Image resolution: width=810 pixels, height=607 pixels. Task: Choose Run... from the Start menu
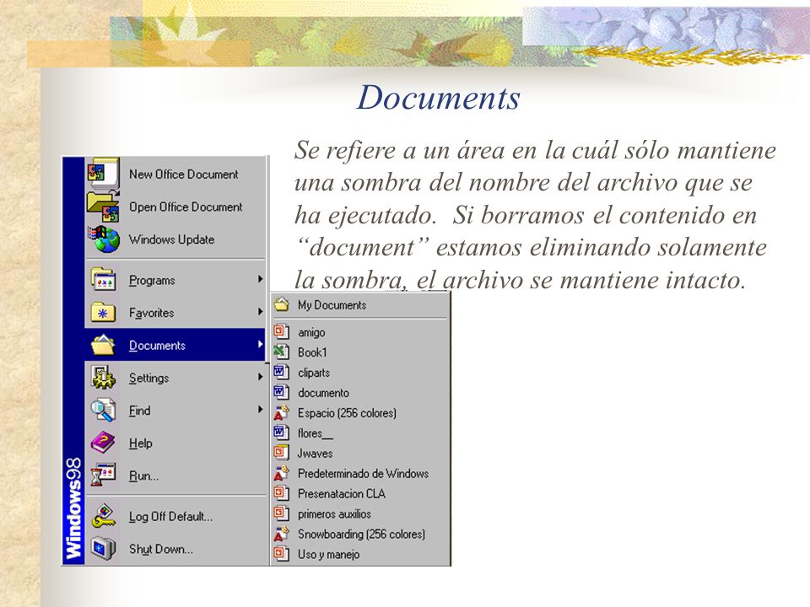point(175,475)
